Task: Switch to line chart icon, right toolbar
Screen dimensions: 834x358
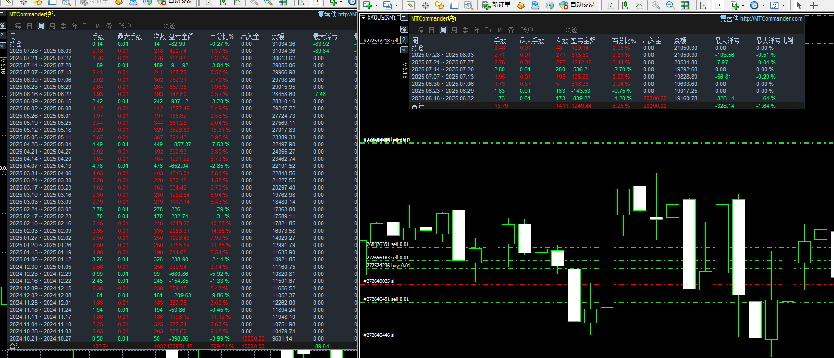Action: (639, 5)
